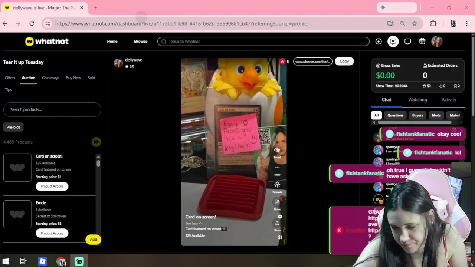Collapse details with See Less
The height and width of the screenshot is (267, 475).
[194, 223]
